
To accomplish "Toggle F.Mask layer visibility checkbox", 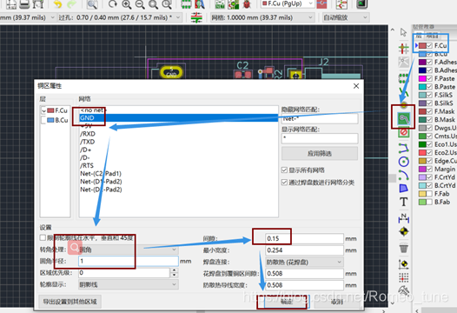I will (429, 111).
